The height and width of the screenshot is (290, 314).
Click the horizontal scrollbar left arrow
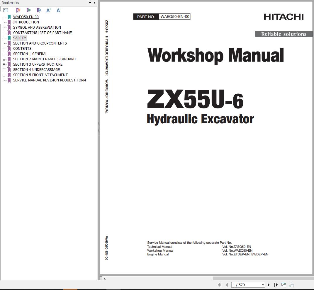pyautogui.click(x=105, y=278)
